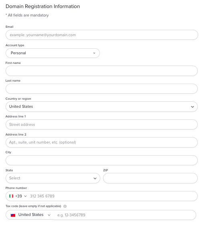Open the State Select dropdown
The height and width of the screenshot is (226, 215).
pos(53,178)
